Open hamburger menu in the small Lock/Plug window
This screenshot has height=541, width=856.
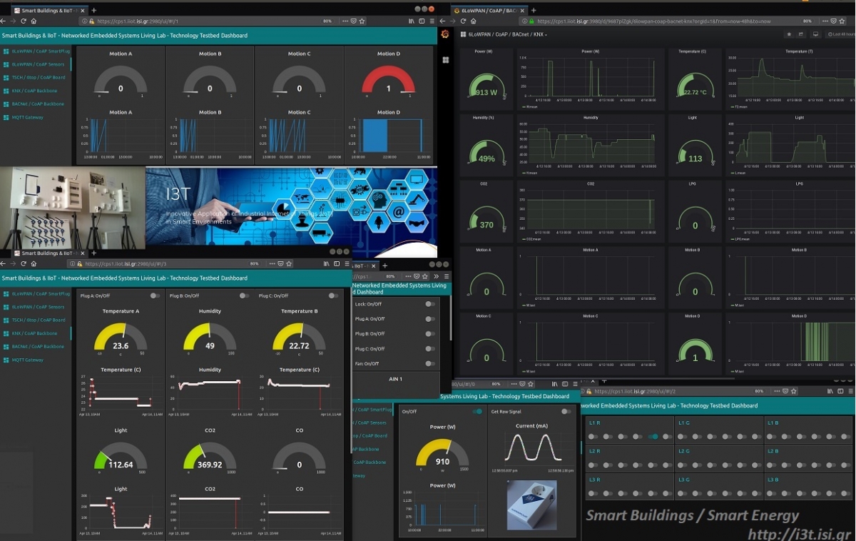click(447, 276)
